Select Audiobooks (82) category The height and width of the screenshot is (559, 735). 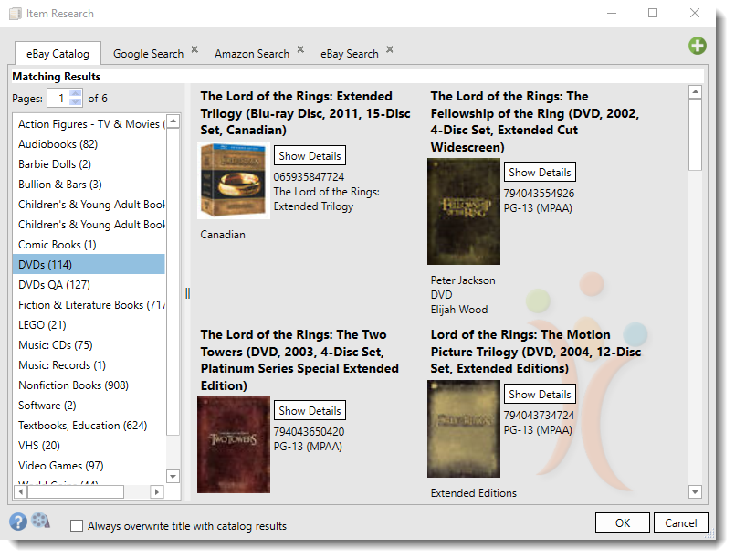[x=89, y=144]
